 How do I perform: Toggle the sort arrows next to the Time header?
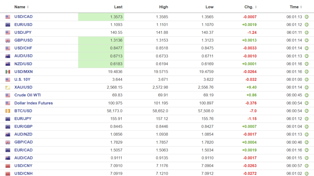[x=301, y=7]
